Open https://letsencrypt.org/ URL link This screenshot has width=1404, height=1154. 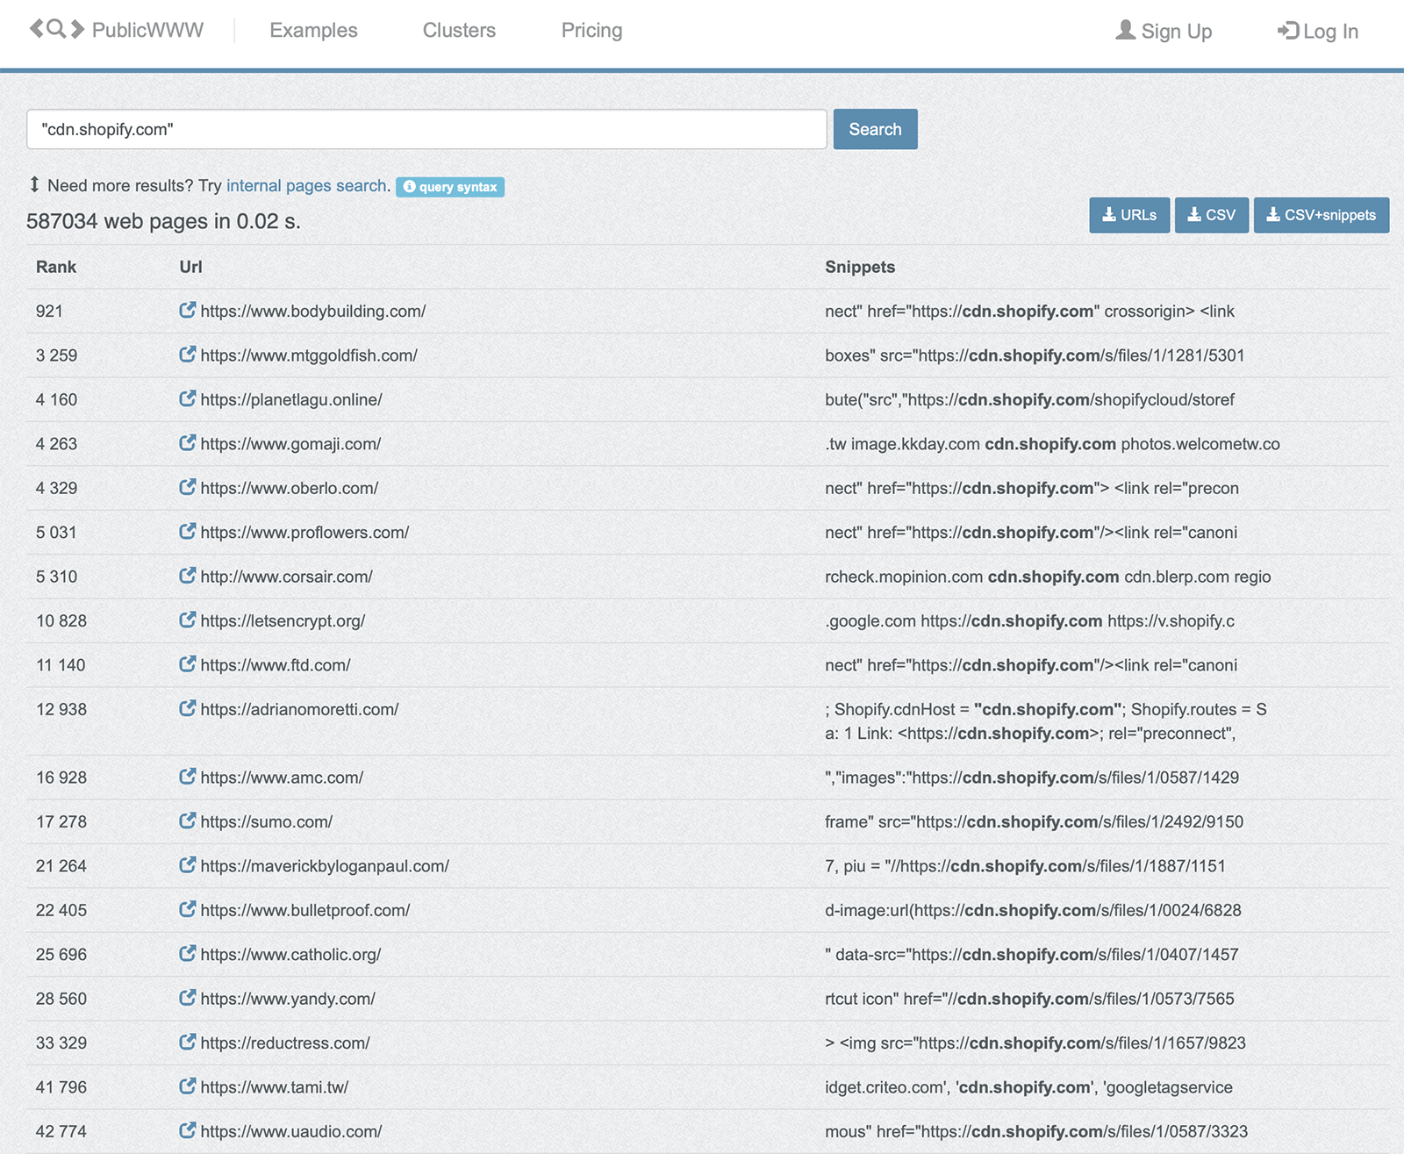(x=283, y=621)
